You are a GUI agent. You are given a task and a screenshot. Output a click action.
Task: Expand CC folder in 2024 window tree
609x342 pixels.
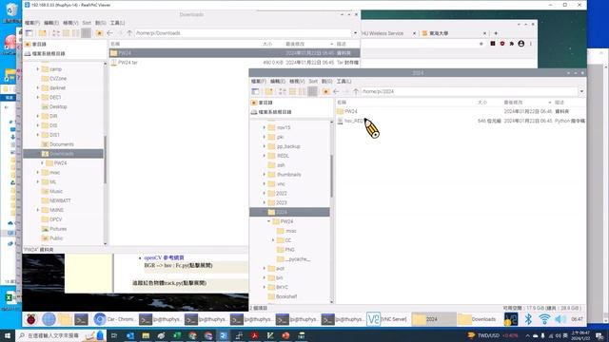click(273, 240)
